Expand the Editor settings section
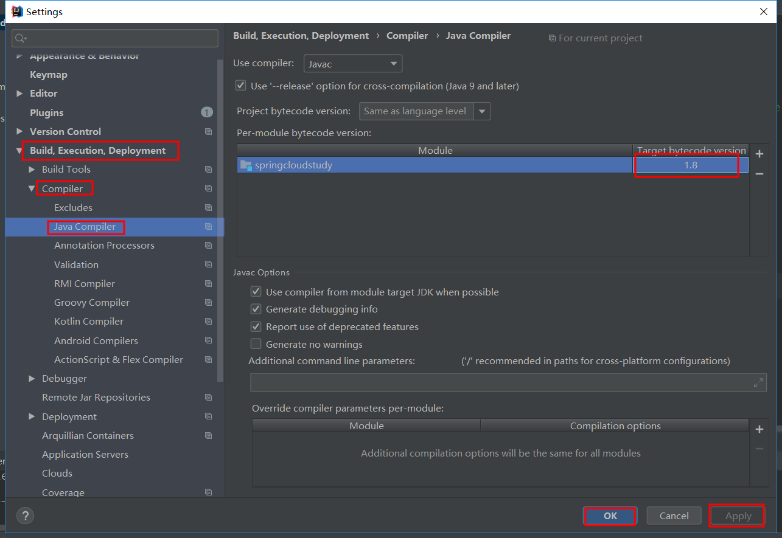The image size is (782, 538). click(x=19, y=94)
